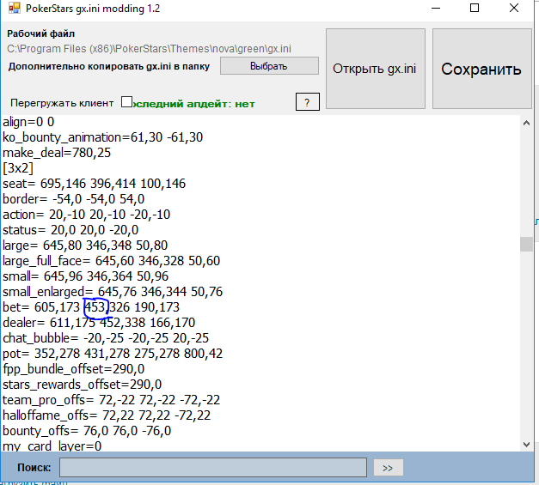Viewport: 539px width, 485px height.
Task: Click the 'pot= 352,278 431,278' line
Action: tap(113, 354)
